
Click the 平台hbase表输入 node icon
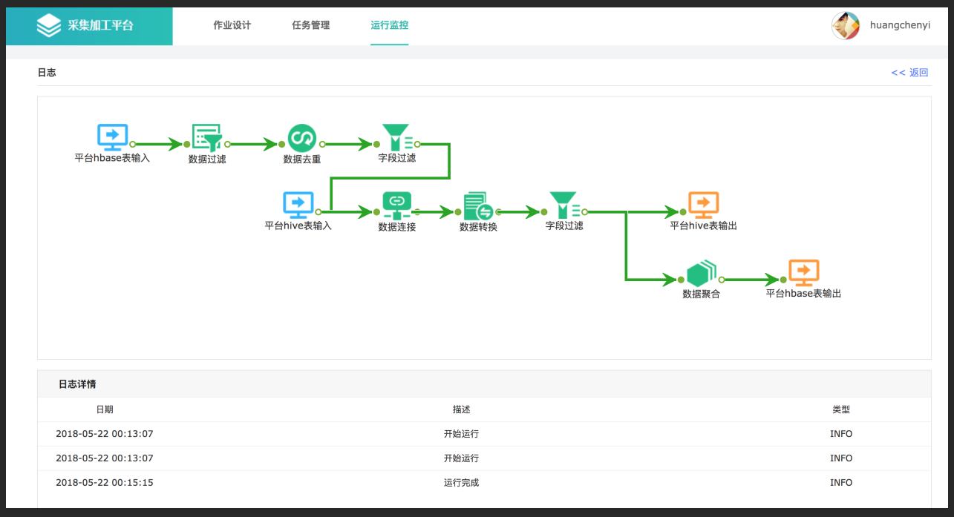(113, 138)
